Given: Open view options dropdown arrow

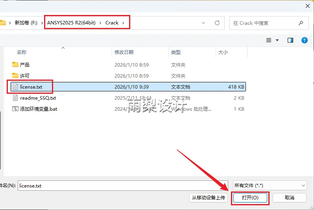Looking at the screenshot, I should [x=277, y=40].
